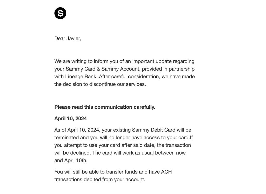Screen dimensions: 266x194
Task: Click the text discontinue our services
Action: [117, 84]
